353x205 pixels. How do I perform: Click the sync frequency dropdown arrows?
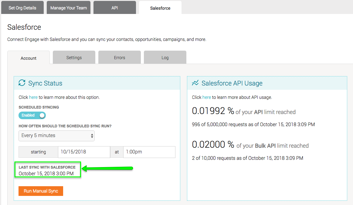click(92, 136)
